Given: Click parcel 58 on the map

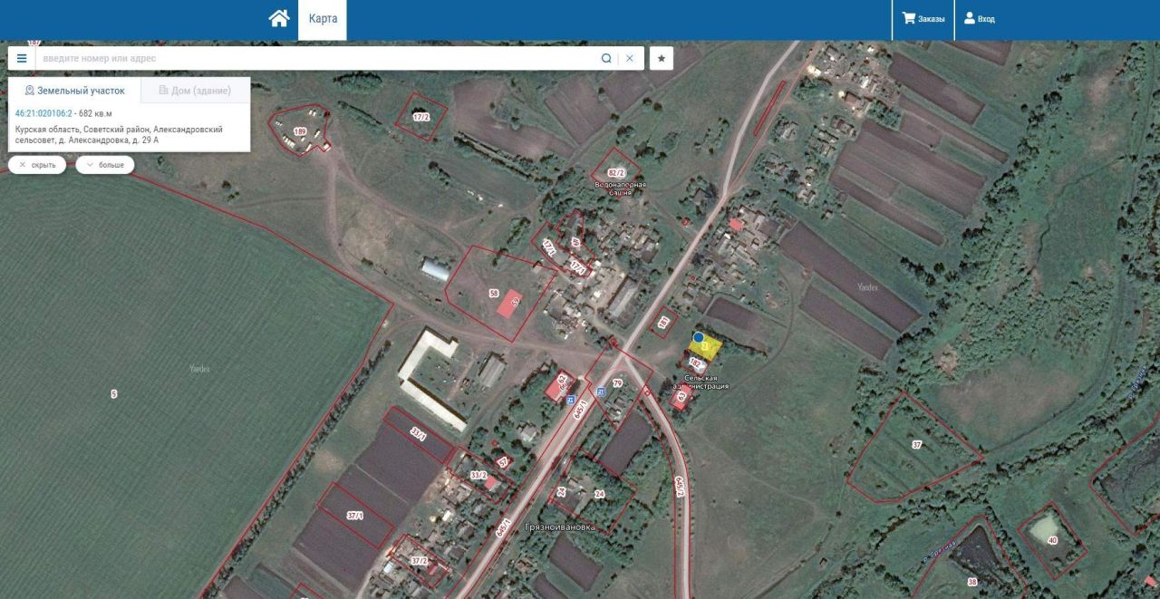Looking at the screenshot, I should click(494, 294).
